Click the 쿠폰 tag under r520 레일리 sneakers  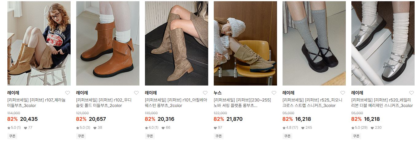[356, 136]
